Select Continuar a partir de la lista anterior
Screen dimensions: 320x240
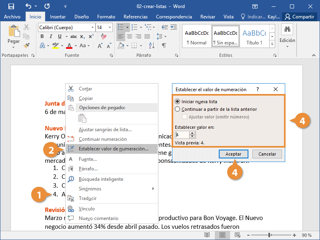point(178,109)
